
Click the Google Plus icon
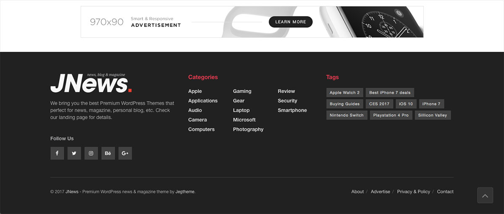[125, 153]
